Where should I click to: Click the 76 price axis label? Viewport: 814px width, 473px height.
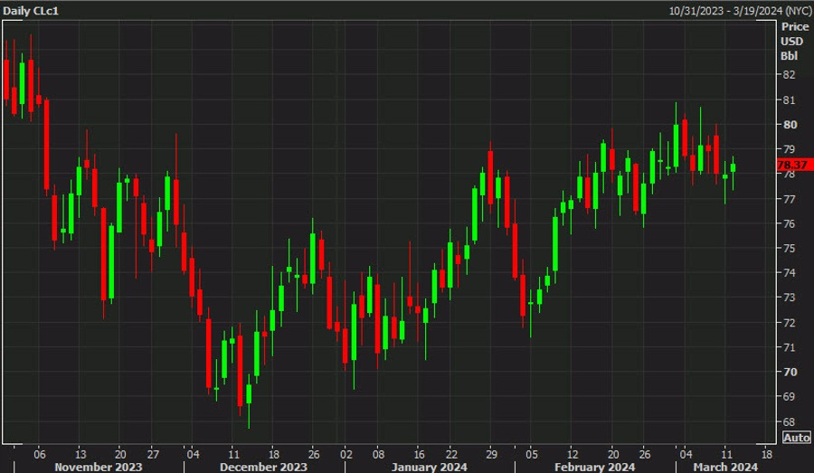[x=789, y=223]
